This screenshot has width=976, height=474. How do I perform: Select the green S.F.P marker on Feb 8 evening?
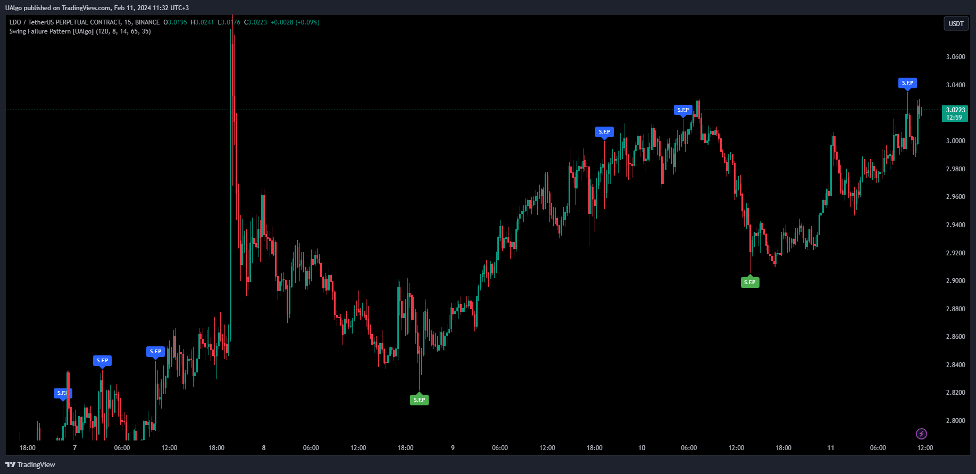419,400
